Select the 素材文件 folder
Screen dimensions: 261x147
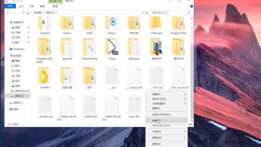pyautogui.click(x=179, y=49)
